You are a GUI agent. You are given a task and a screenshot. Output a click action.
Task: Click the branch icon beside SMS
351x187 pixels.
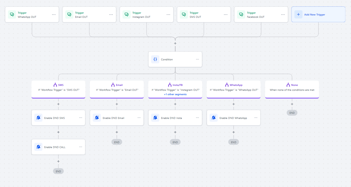coord(55,85)
